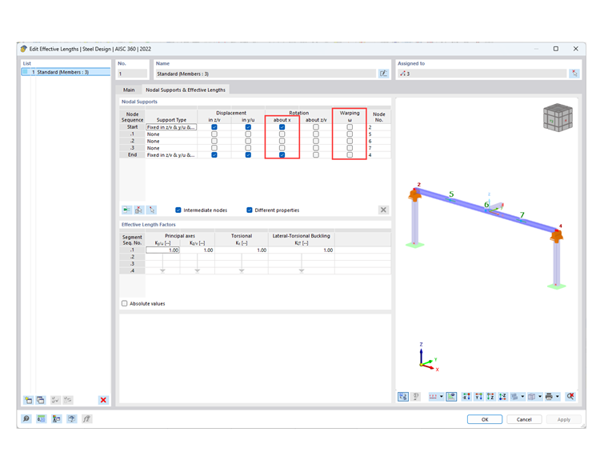Open Support Type dropdown for Start node
This screenshot has height=456, width=608.
click(171, 126)
